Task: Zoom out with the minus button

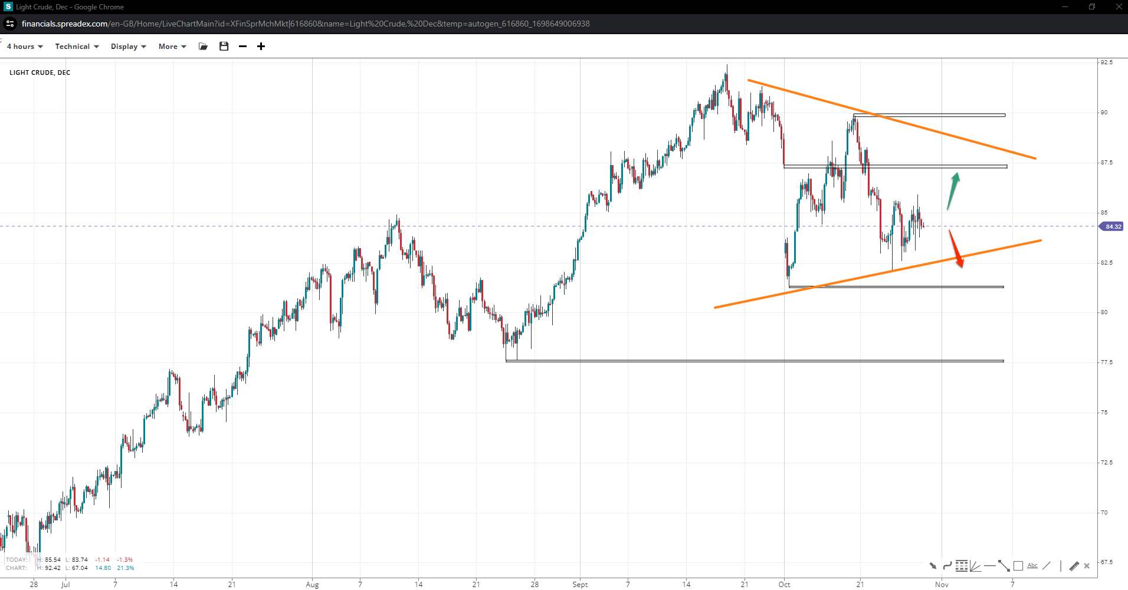Action: click(x=242, y=47)
